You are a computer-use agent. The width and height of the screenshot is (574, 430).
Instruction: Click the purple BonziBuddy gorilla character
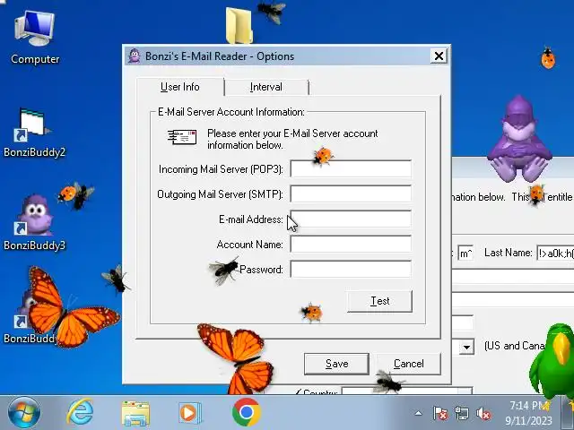tap(519, 139)
